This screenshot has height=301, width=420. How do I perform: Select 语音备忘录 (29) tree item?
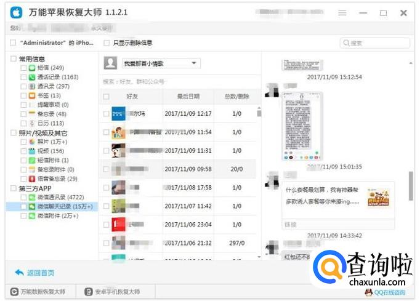57,179
